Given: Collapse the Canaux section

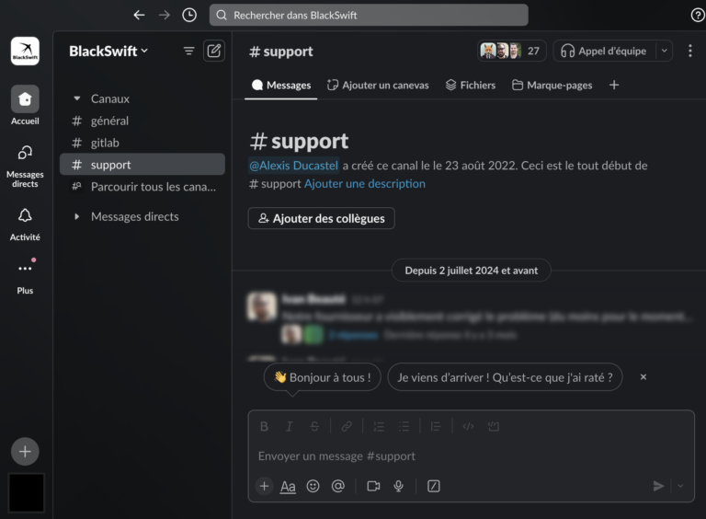Looking at the screenshot, I should point(77,98).
